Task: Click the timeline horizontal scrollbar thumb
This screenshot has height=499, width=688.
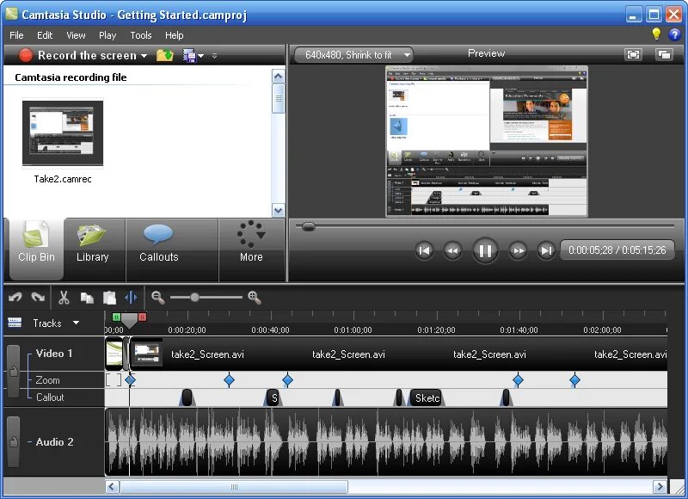Action: pyautogui.click(x=234, y=487)
